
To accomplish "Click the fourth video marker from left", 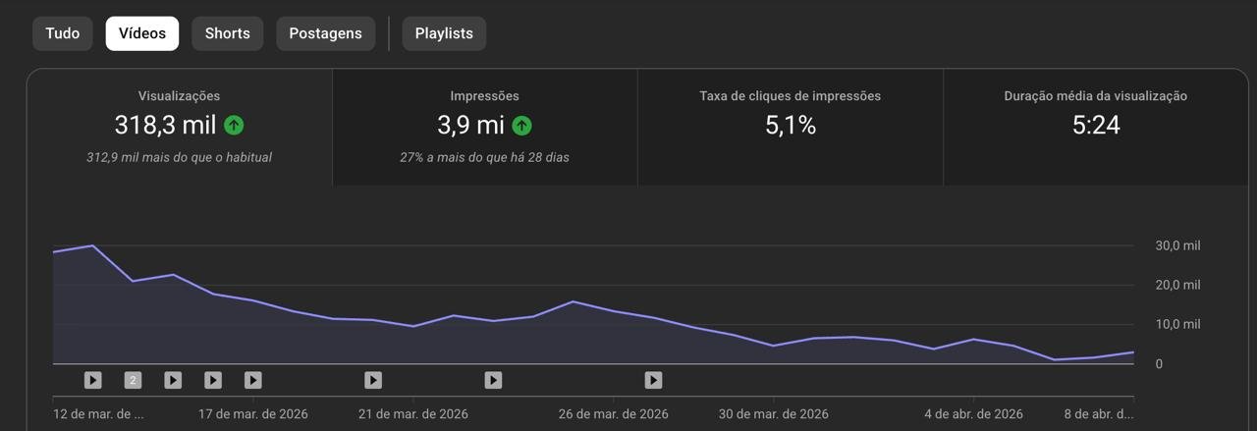I will [x=213, y=380].
